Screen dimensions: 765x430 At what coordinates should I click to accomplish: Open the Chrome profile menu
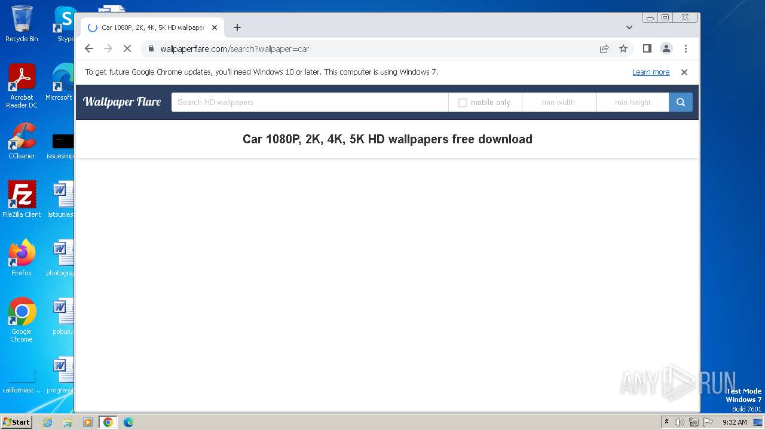pos(666,49)
